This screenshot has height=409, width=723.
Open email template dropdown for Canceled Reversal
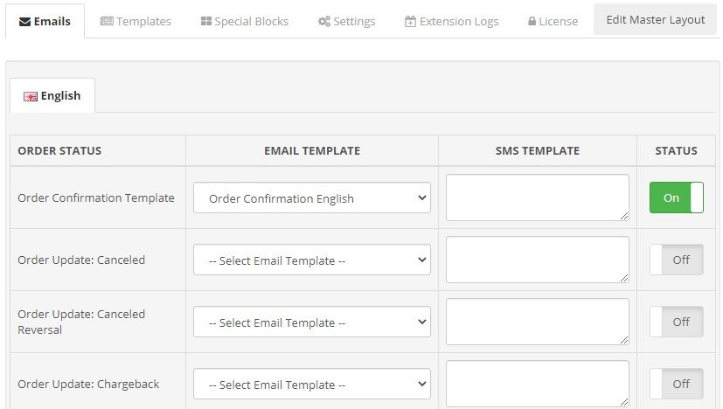[312, 322]
